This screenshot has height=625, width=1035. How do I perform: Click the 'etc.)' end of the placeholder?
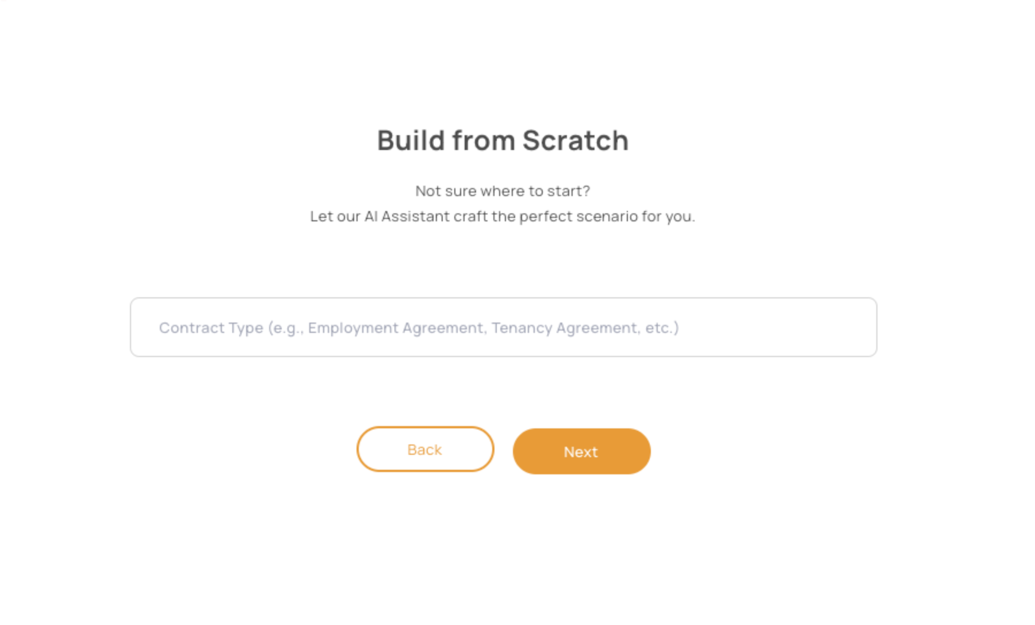662,328
